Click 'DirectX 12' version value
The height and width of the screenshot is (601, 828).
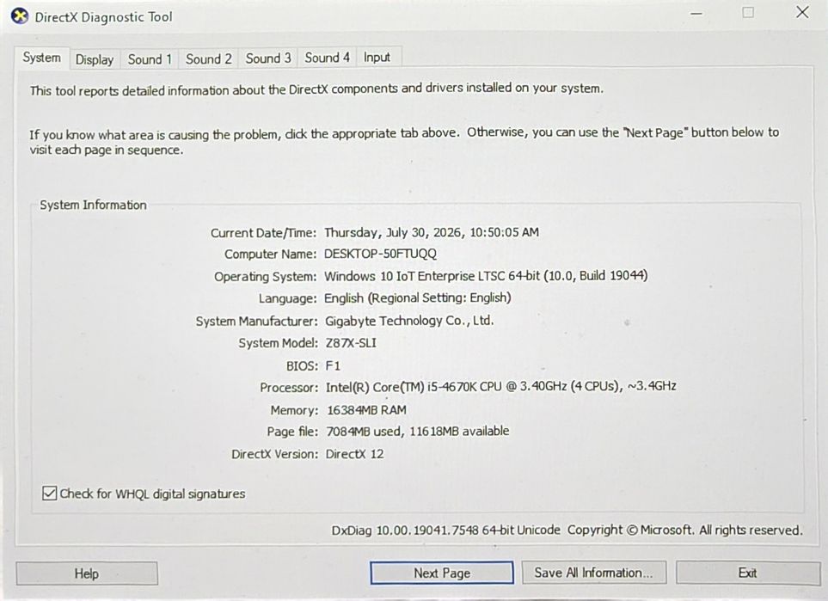[355, 454]
